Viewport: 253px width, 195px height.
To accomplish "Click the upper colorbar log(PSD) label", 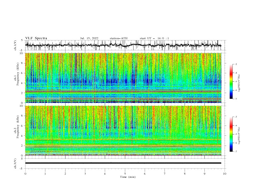I will (239, 83).
